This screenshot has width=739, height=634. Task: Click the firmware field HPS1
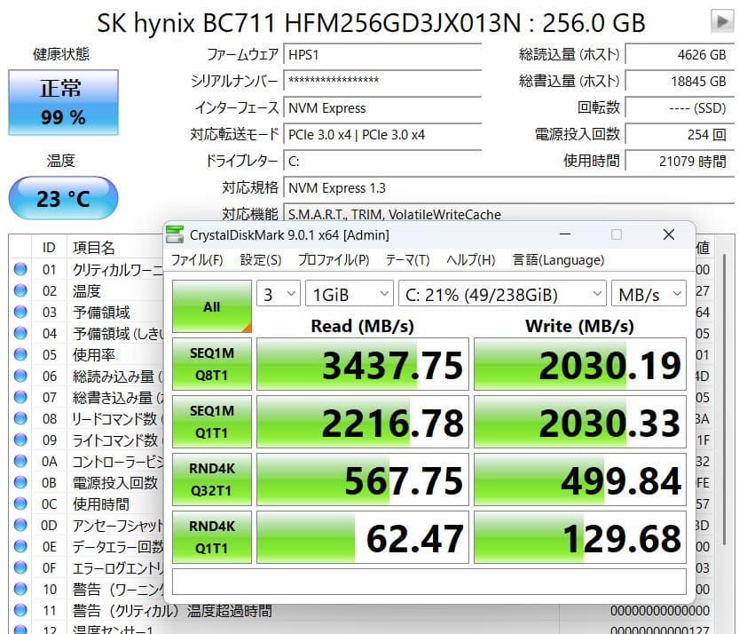tap(382, 55)
